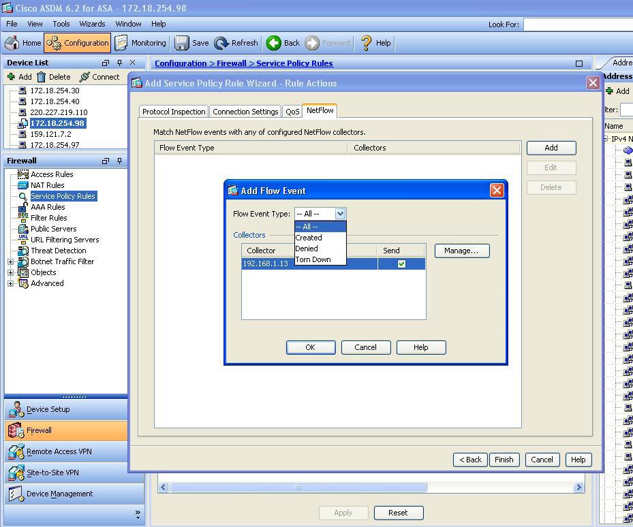Viewport: 633px width, 527px height.
Task: Switch to Protocol Inspection tab
Action: [x=174, y=112]
